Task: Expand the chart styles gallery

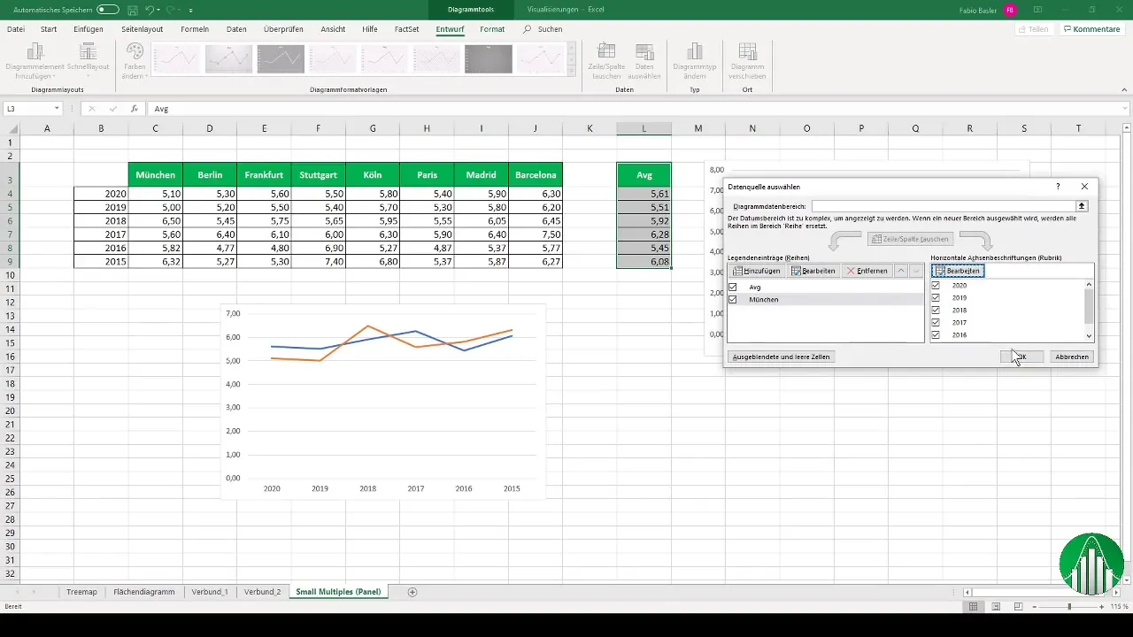Action: pyautogui.click(x=572, y=69)
